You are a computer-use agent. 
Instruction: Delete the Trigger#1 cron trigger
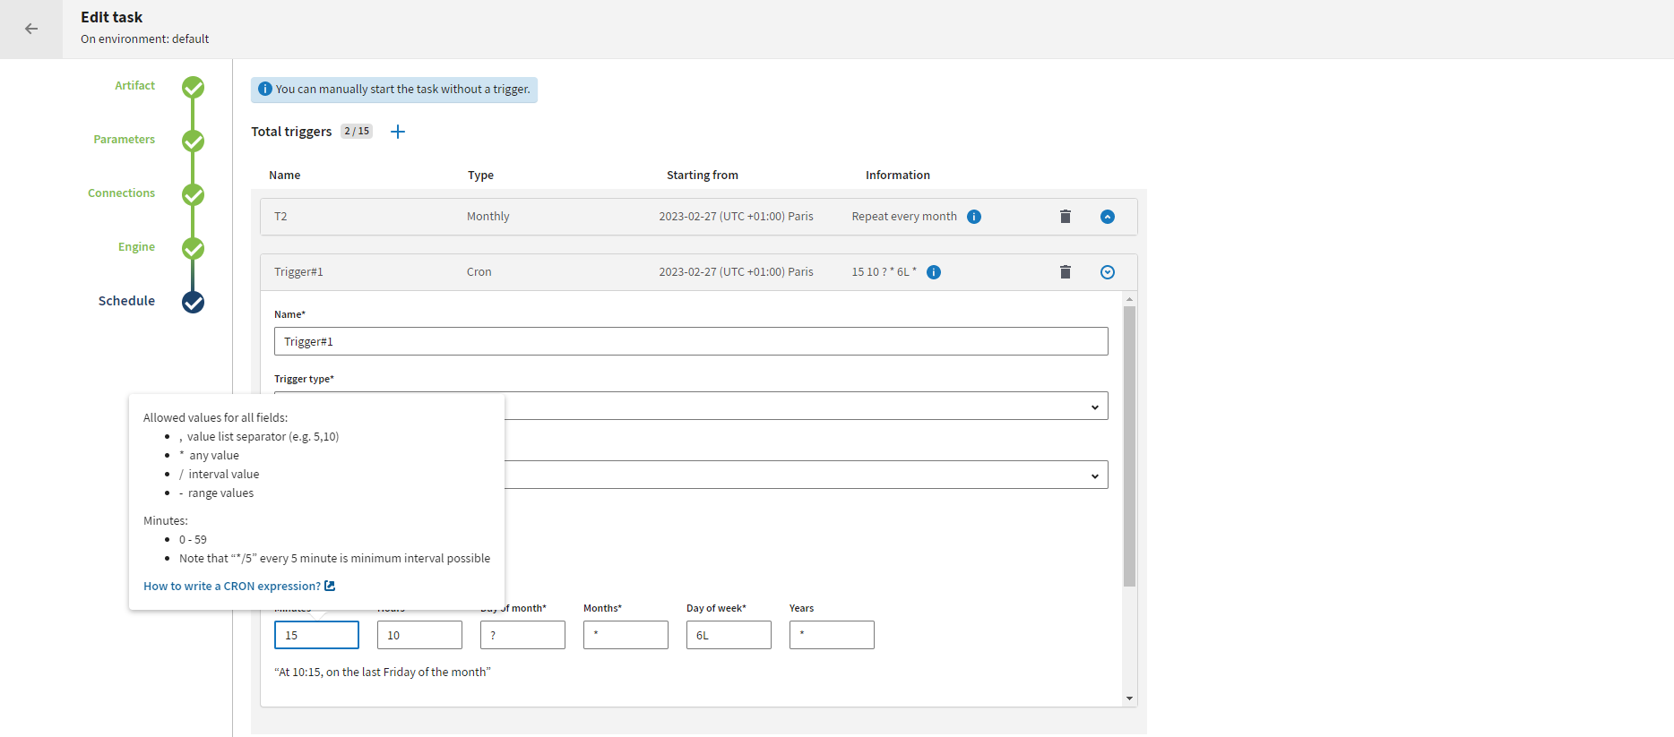1066,272
